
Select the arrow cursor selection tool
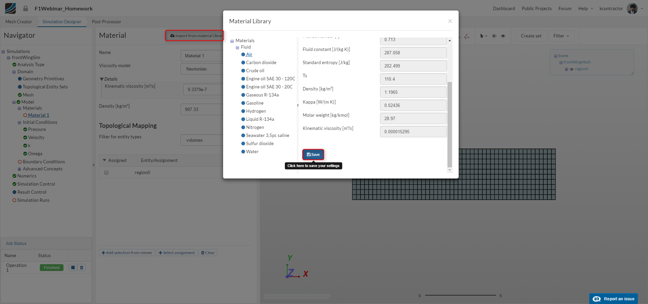coord(482,36)
